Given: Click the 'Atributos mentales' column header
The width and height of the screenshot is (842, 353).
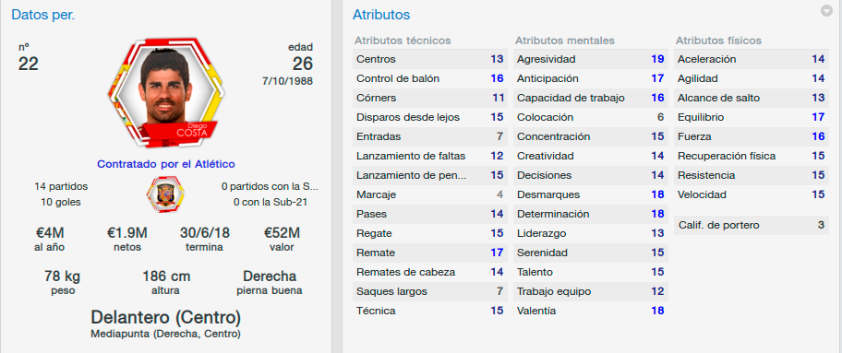Looking at the screenshot, I should coord(564,41).
